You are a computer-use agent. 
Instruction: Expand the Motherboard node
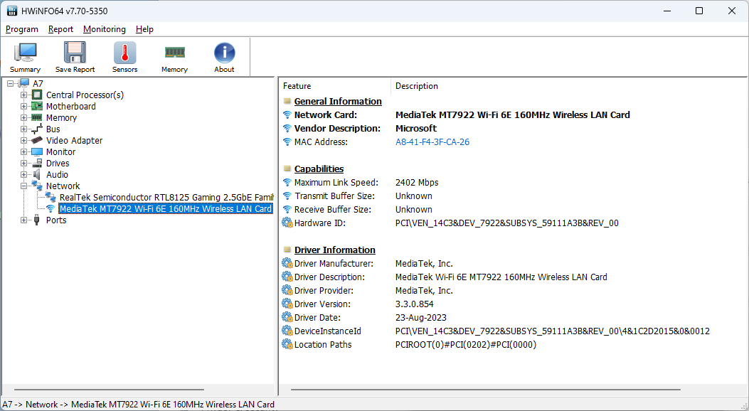[23, 107]
